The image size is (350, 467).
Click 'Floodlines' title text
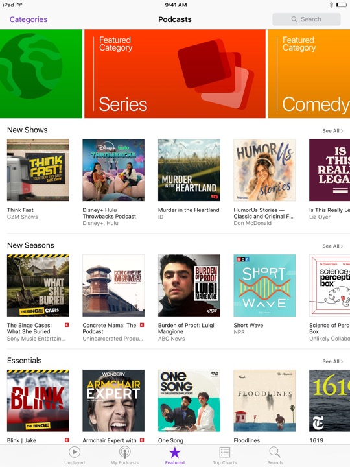click(247, 440)
